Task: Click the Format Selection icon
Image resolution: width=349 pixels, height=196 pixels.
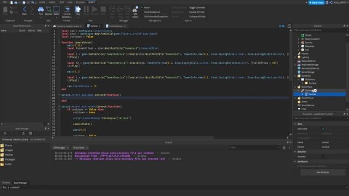Action: coord(67,10)
